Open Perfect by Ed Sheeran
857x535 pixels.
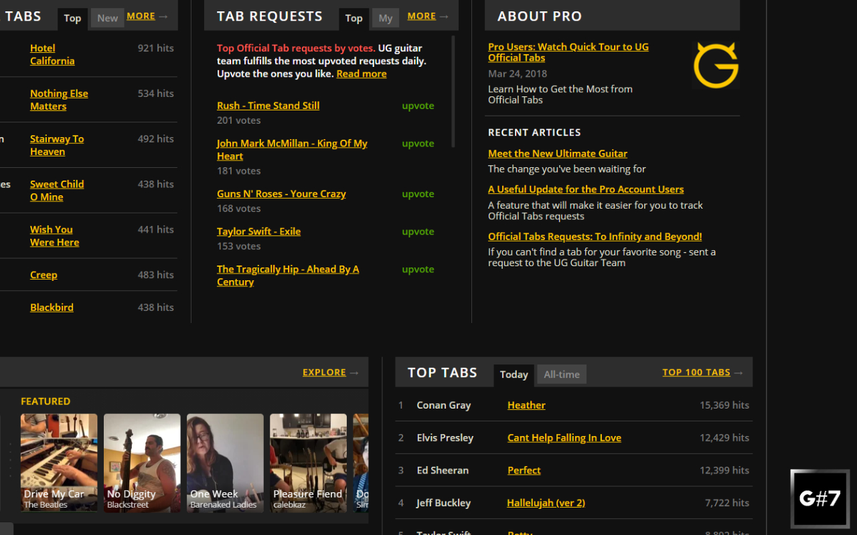[524, 471]
